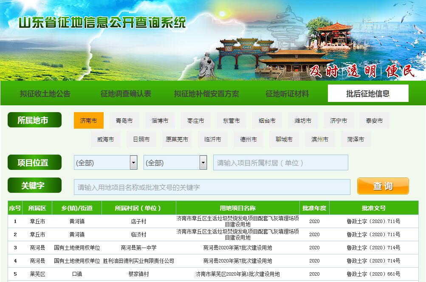Choose 济南市 city filter
Viewport: 426px width, 282px height.
[x=89, y=121]
